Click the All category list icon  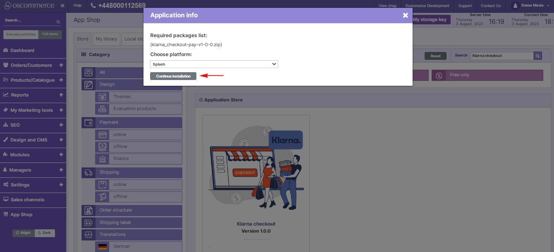(88, 73)
